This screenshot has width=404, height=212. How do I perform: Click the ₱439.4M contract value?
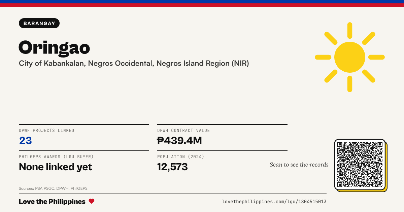179,141
